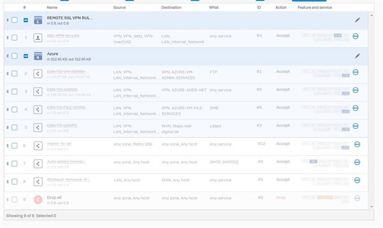
Task: Open rule 5 name link with Ldaps service
Action: coord(62,125)
